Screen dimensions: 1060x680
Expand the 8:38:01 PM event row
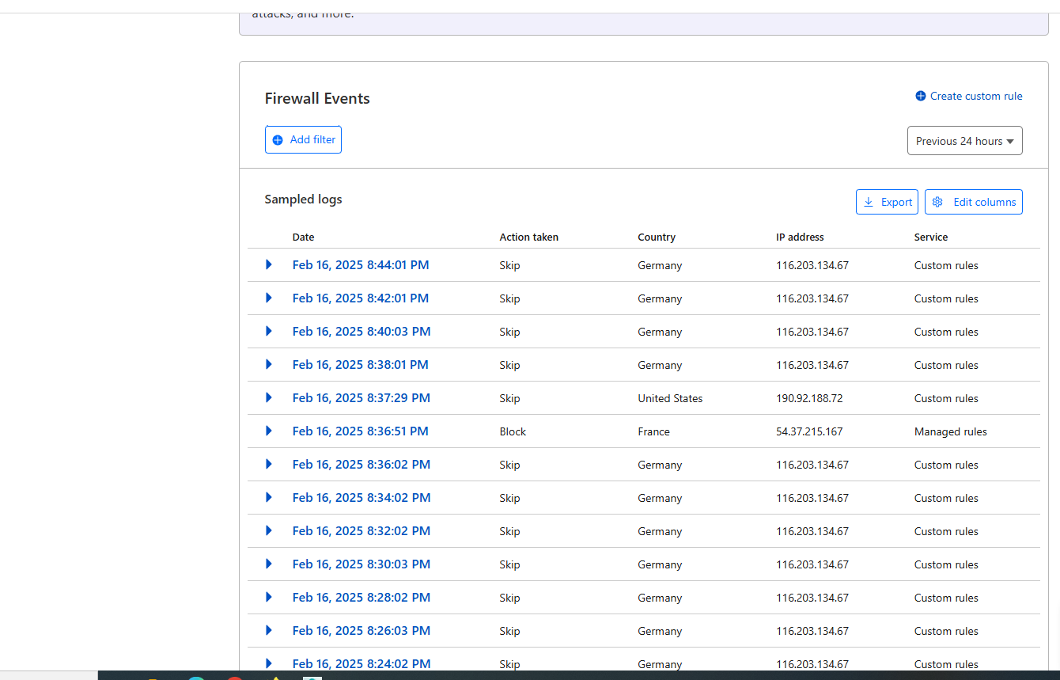[x=269, y=364]
